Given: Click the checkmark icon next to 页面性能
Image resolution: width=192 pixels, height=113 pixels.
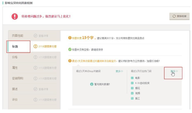Looking at the screenshot, I should pyautogui.click(x=35, y=36).
